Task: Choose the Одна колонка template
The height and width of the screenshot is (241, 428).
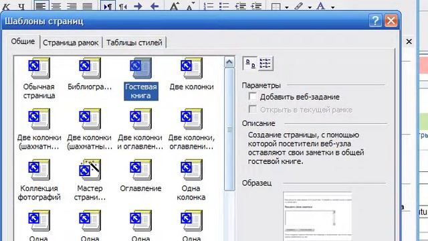Action: click(191, 180)
